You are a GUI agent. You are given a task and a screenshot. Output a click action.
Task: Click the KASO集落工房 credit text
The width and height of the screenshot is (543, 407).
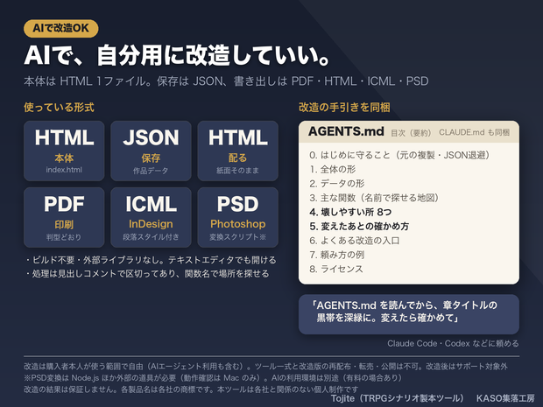pos(505,398)
